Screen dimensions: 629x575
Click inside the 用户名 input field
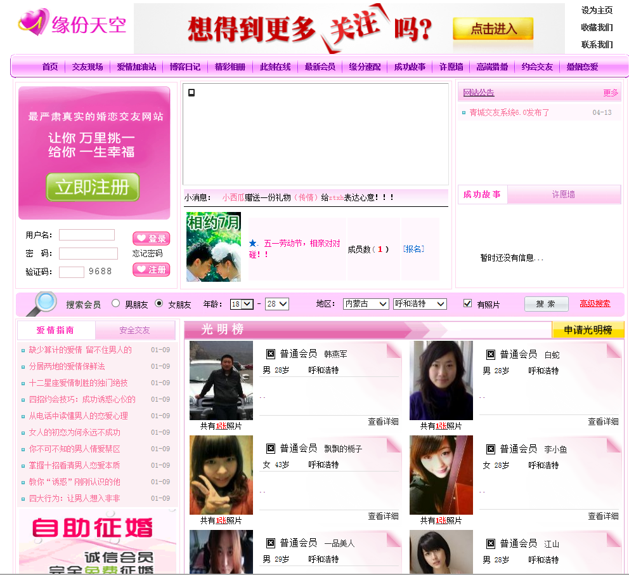tap(87, 235)
